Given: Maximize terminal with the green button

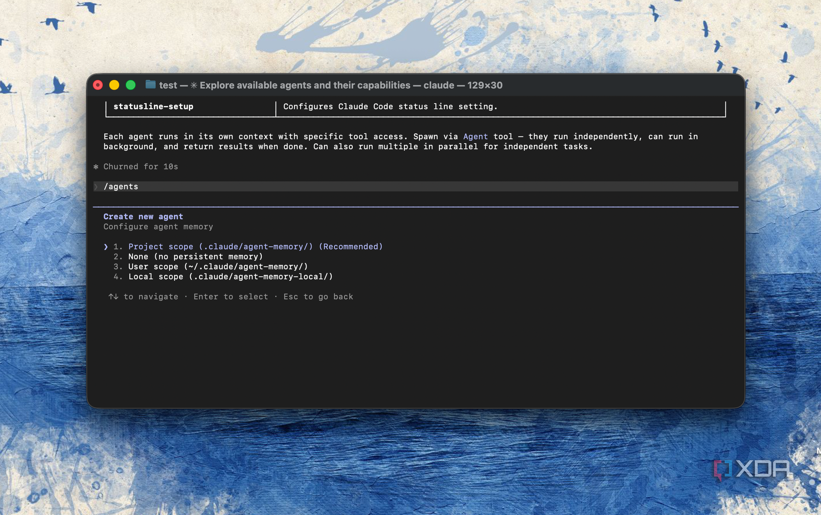Looking at the screenshot, I should [131, 85].
